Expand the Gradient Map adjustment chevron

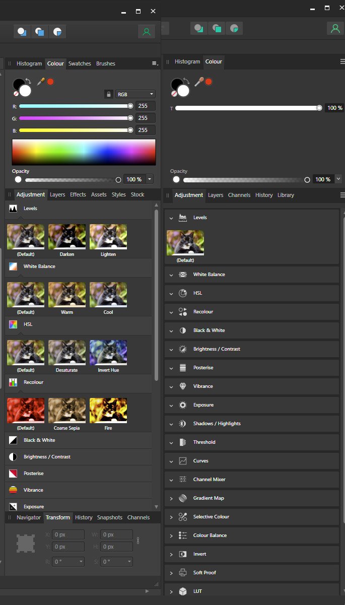point(171,498)
